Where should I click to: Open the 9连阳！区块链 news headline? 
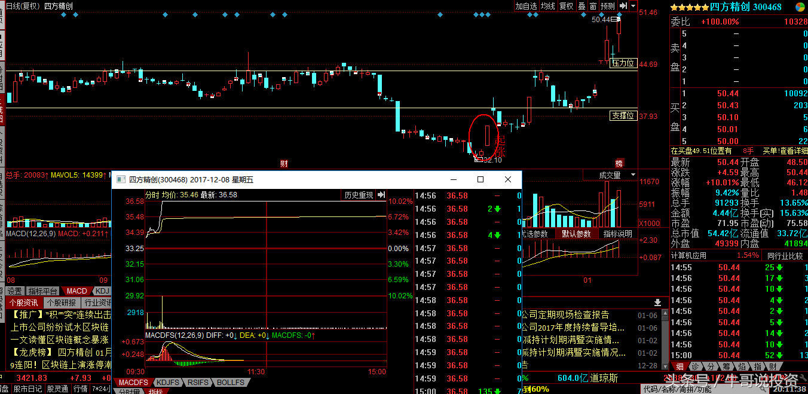[x=60, y=365]
